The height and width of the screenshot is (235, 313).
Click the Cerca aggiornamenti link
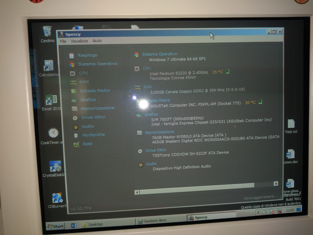(260, 197)
